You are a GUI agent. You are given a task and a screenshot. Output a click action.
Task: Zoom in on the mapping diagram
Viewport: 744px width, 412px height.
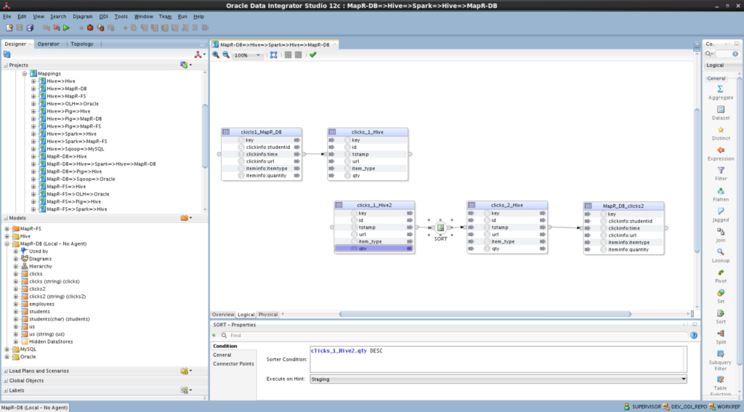pos(216,55)
